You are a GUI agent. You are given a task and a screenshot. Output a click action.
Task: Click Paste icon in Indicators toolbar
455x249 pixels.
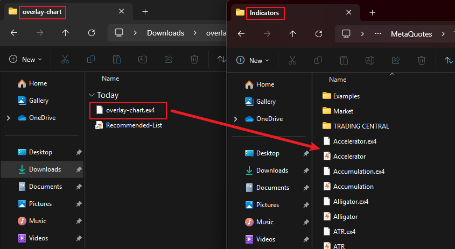point(344,61)
